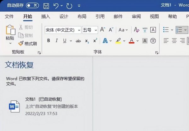189x131 pixels.
Task: Open highlight color dropdown arrow
Action: 124,41
